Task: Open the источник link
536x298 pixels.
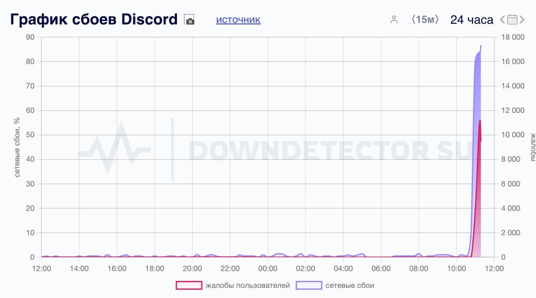Action: point(238,20)
